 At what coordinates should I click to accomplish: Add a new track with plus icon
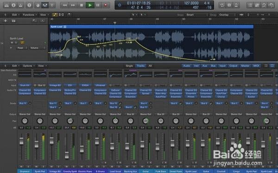[x=6, y=21]
